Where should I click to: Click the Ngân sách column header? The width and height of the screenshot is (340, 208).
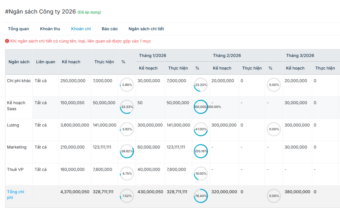19,62
